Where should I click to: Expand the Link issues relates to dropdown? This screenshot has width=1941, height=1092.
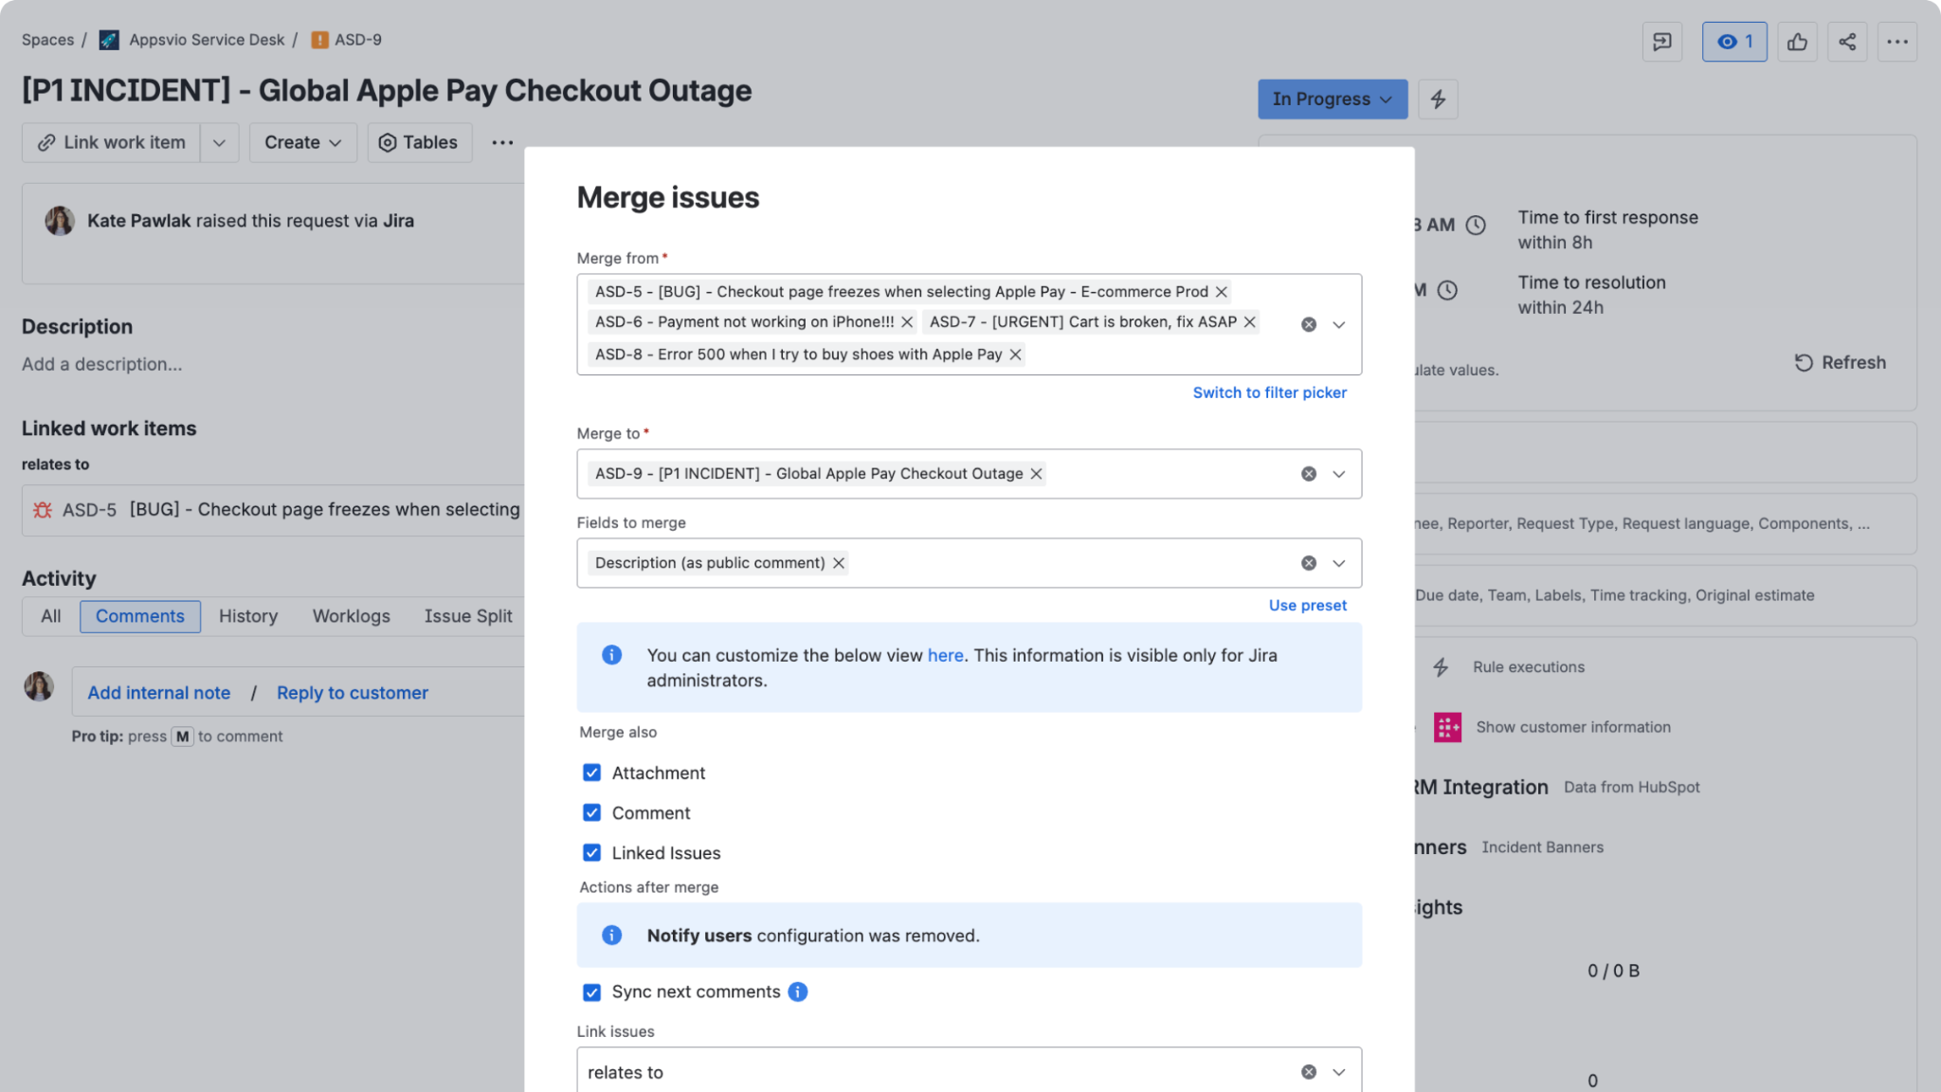click(1338, 1072)
